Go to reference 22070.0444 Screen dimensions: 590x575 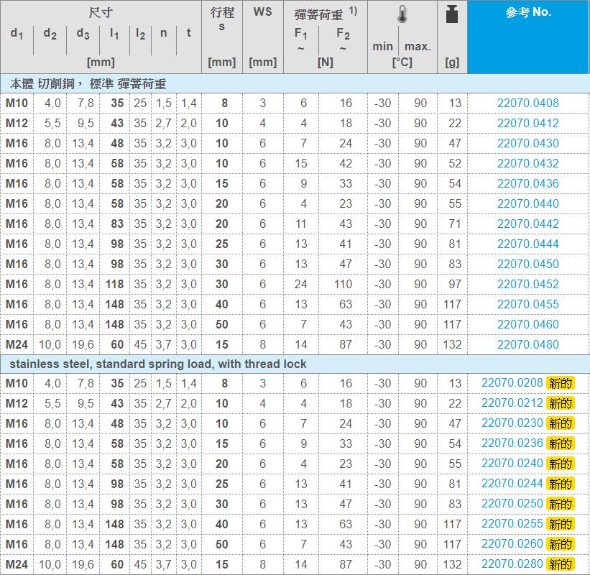[x=527, y=244]
